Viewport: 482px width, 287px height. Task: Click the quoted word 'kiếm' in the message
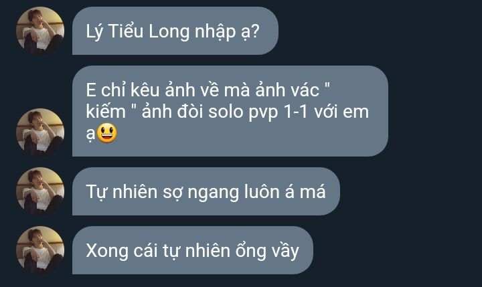pos(106,111)
